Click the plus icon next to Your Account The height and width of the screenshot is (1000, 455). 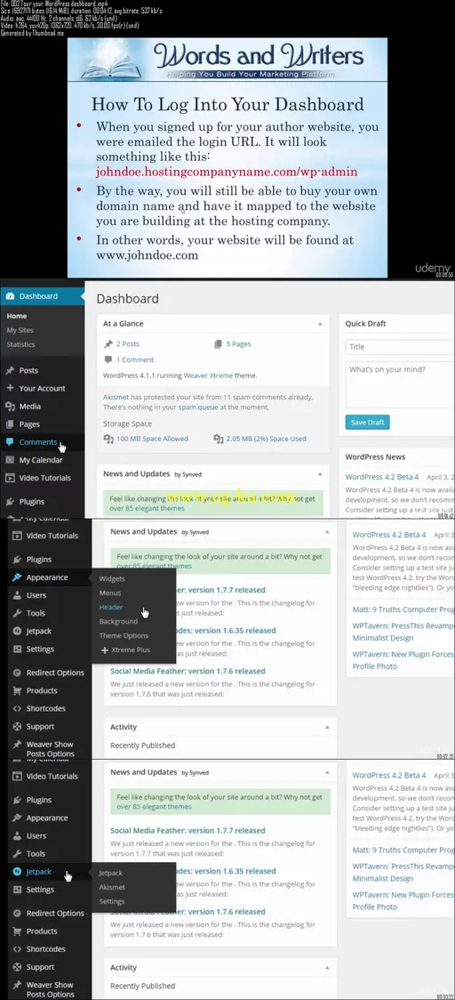10,389
